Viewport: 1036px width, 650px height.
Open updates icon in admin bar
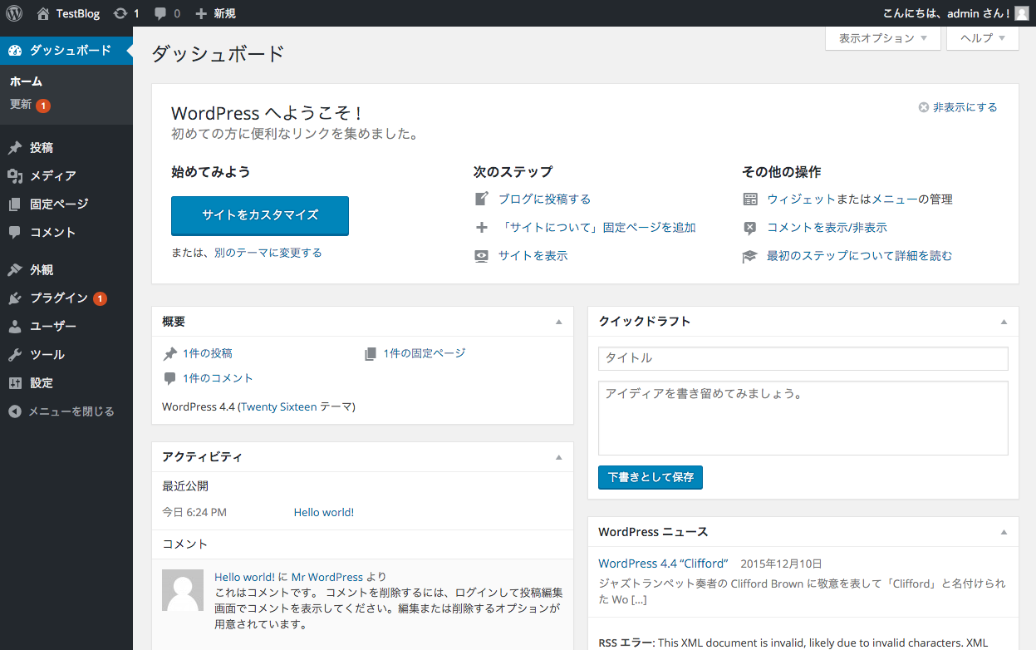pos(120,13)
